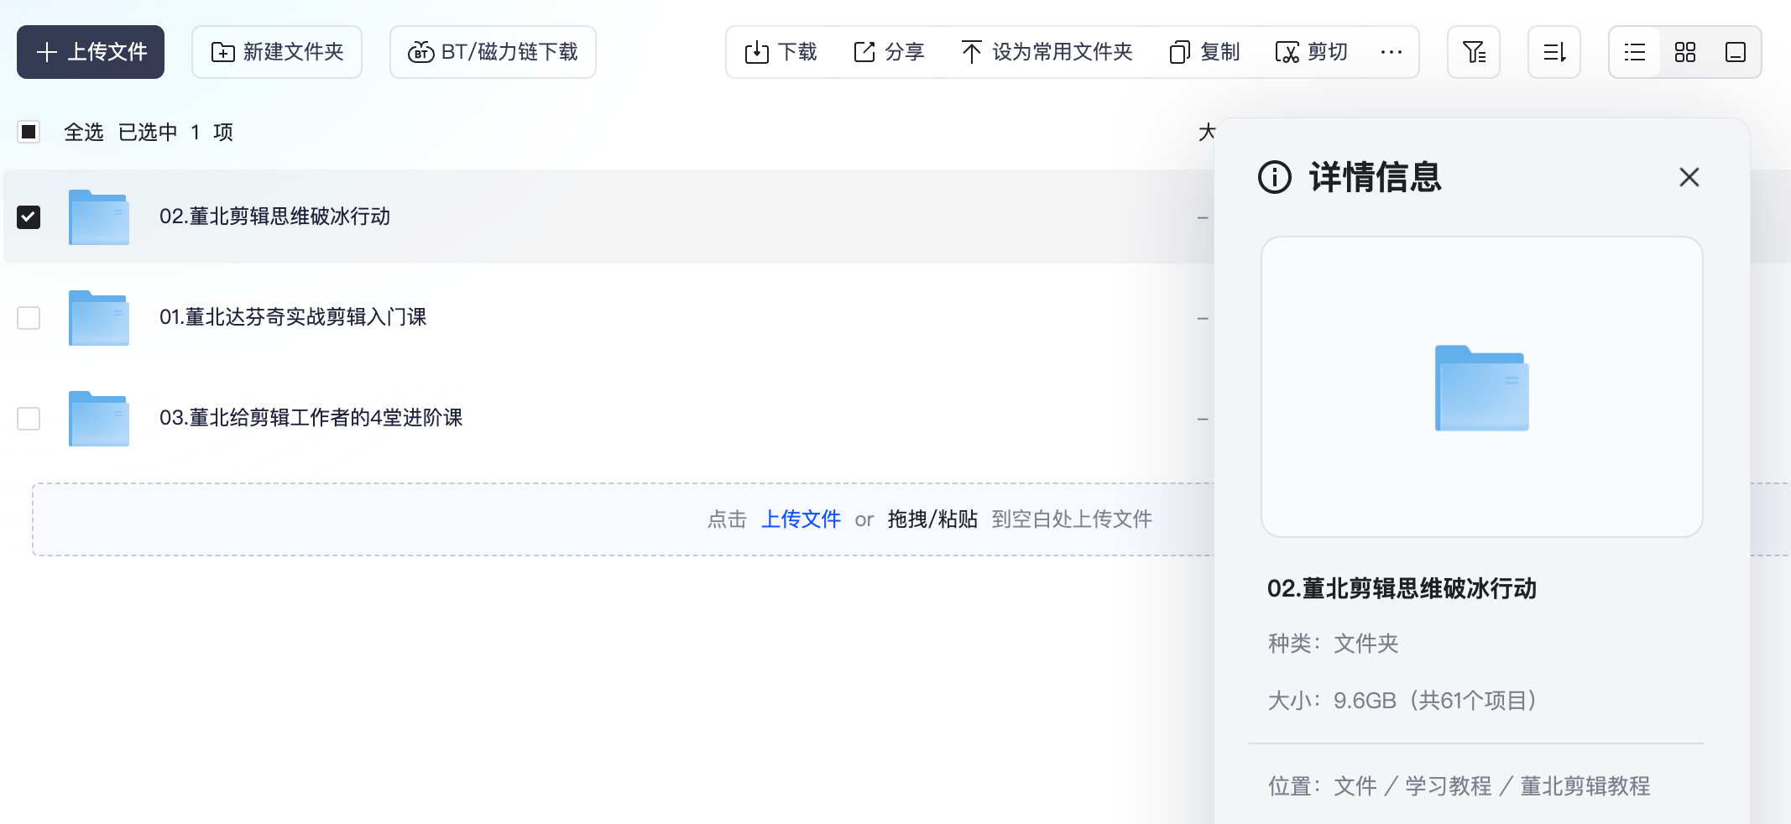The image size is (1791, 824).
Task: Open the ... more actions menu
Action: pyautogui.click(x=1392, y=52)
